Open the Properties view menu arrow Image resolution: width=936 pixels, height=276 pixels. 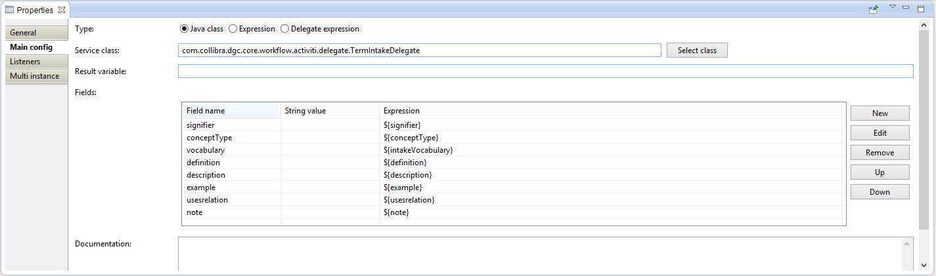[893, 7]
